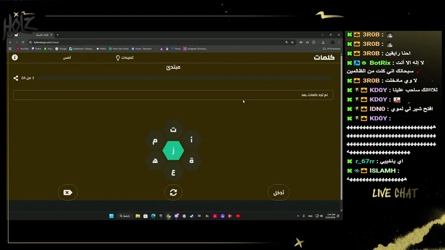Open All Bookmarks folder

(331, 49)
